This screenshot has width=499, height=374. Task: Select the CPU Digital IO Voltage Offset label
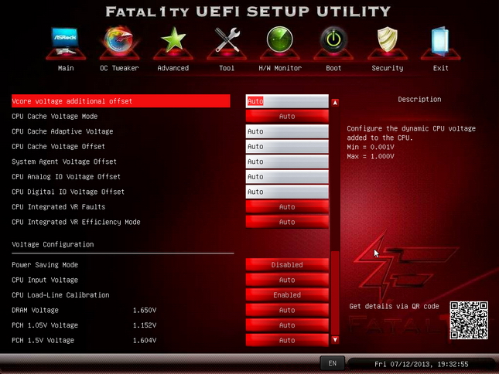(68, 192)
